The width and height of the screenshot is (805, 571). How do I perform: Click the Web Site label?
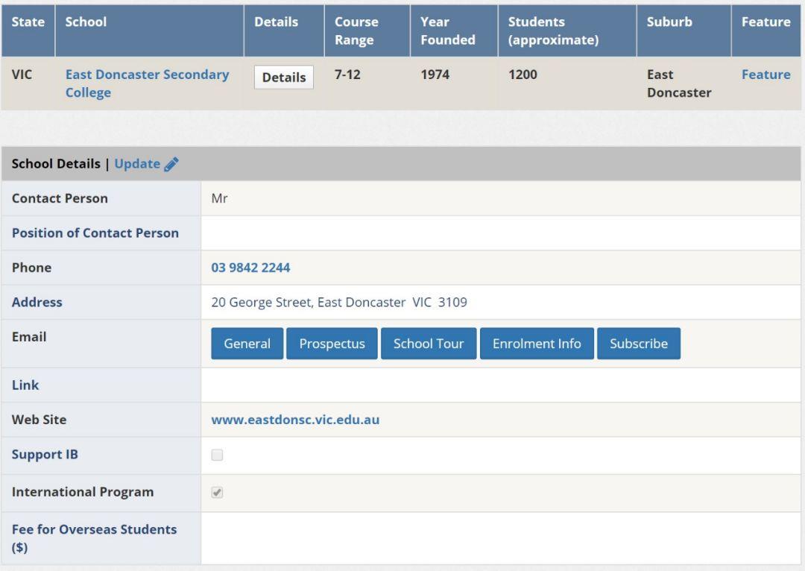[39, 420]
